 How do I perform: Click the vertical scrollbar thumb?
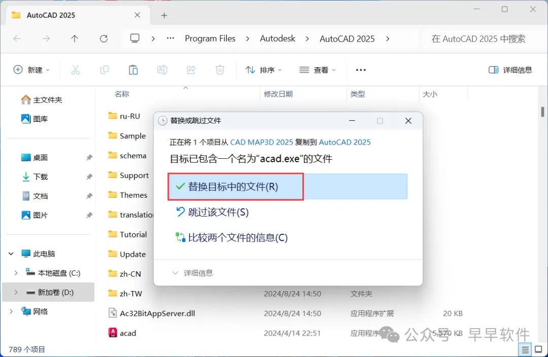coord(542,112)
